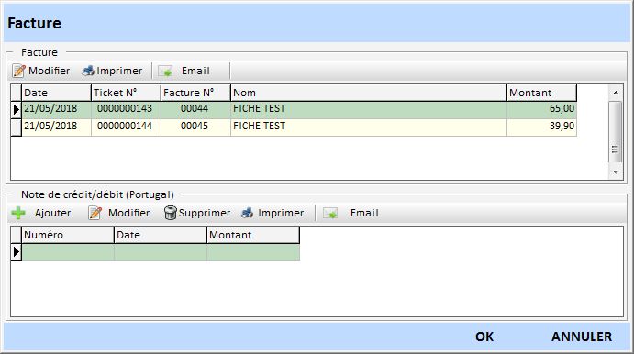Click the Supprimer trash can icon
The image size is (634, 354).
[x=171, y=213]
